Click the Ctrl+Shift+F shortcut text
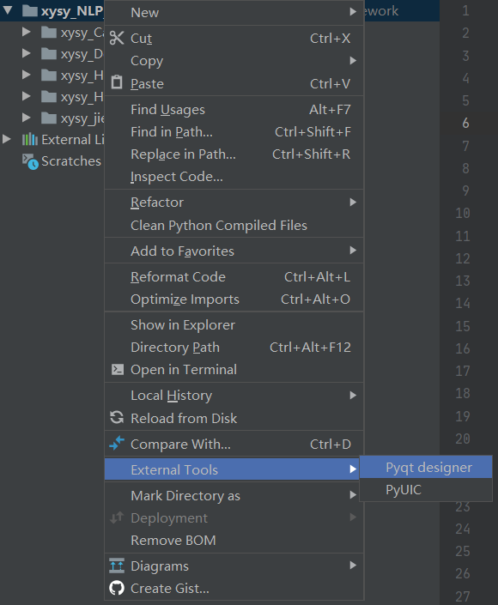 pyautogui.click(x=313, y=132)
